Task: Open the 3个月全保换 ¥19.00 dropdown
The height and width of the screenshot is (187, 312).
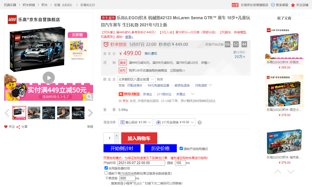Action: [175, 122]
